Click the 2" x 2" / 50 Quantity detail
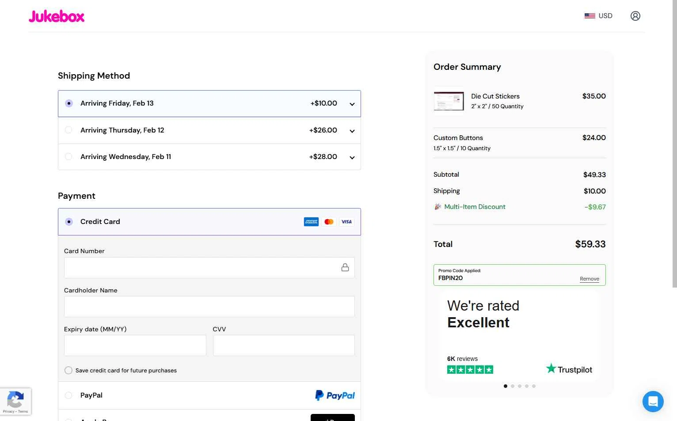The image size is (677, 421). (x=497, y=106)
